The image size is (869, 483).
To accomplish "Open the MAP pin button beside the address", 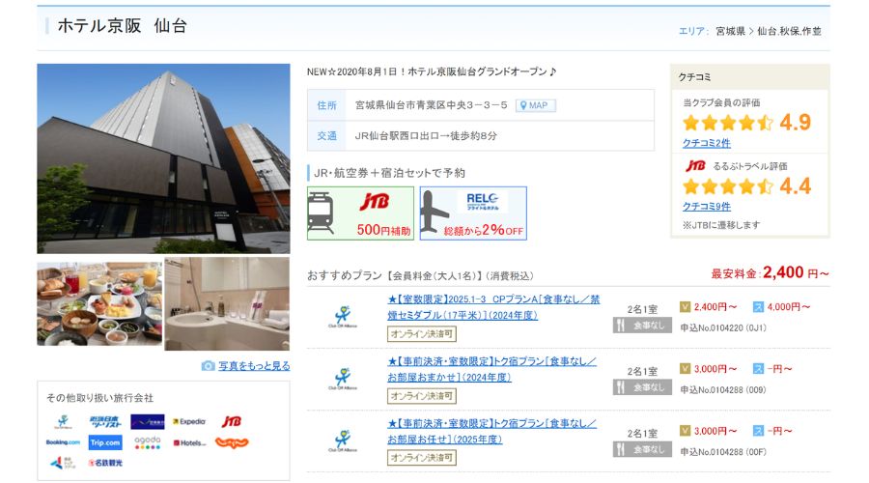I will [x=535, y=105].
